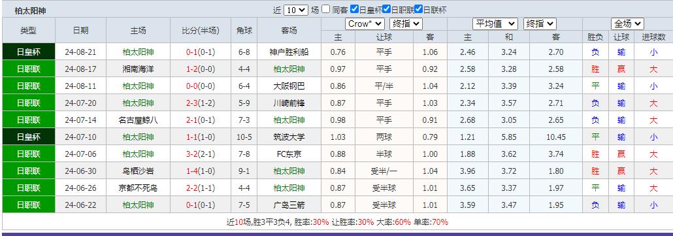Click the 胜负 column header
The image size is (673, 236).
click(x=595, y=37)
